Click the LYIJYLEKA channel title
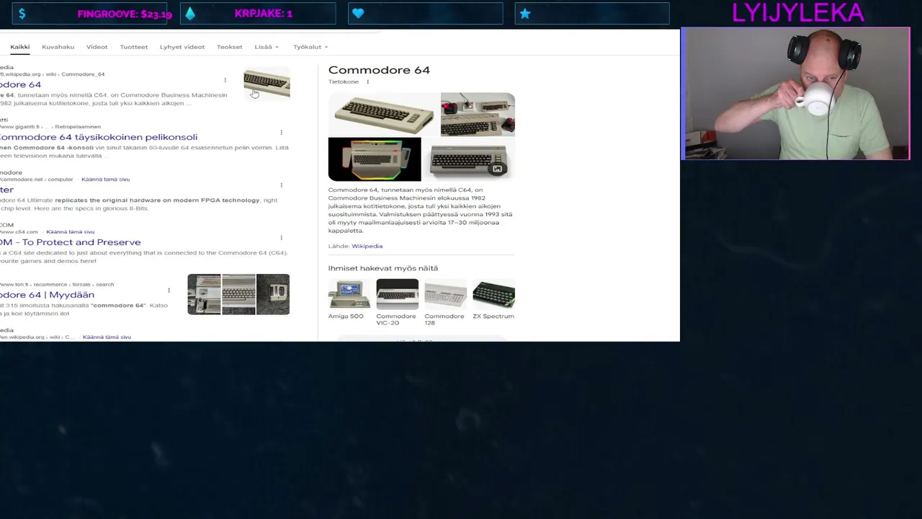The width and height of the screenshot is (922, 519). [x=797, y=13]
